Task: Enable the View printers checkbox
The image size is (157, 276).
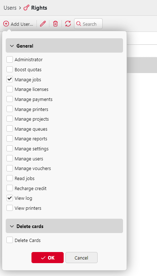Action: pyautogui.click(x=10, y=208)
